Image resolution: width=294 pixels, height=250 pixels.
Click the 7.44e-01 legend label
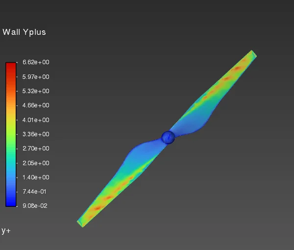tap(34, 192)
